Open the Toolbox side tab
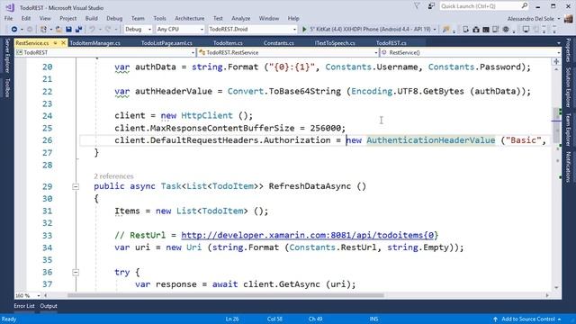The height and width of the screenshot is (324, 576). [7, 88]
